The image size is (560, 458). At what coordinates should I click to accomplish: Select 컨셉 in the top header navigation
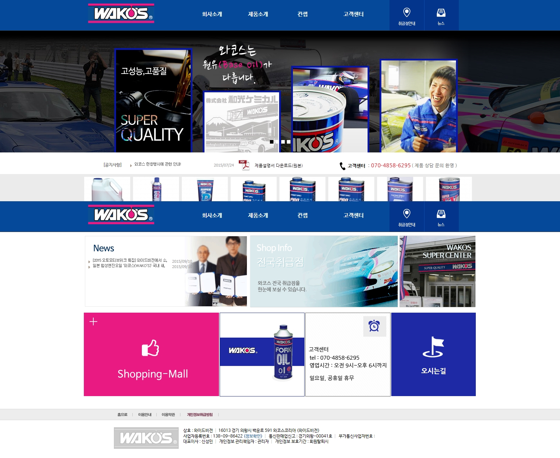302,14
